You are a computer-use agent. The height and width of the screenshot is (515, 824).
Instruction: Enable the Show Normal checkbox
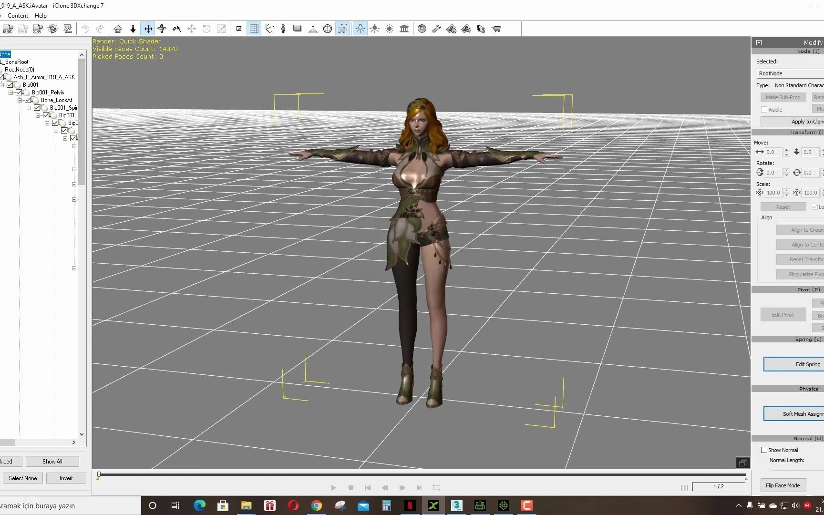click(764, 450)
